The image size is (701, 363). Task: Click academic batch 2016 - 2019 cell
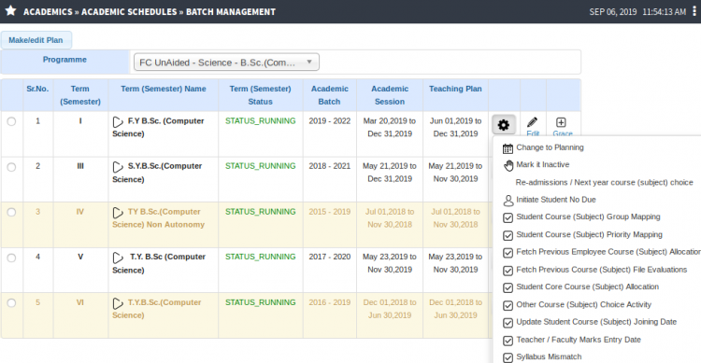click(330, 302)
